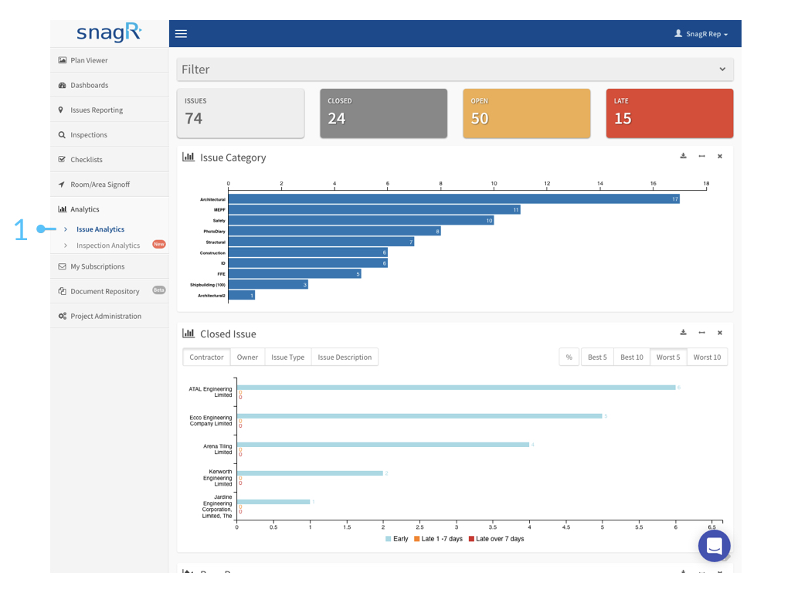The width and height of the screenshot is (791, 593).
Task: Click the Analytics bar chart icon
Action: 62,208
